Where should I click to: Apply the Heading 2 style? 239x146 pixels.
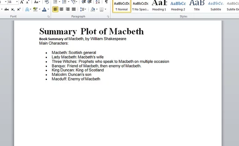(178, 6)
